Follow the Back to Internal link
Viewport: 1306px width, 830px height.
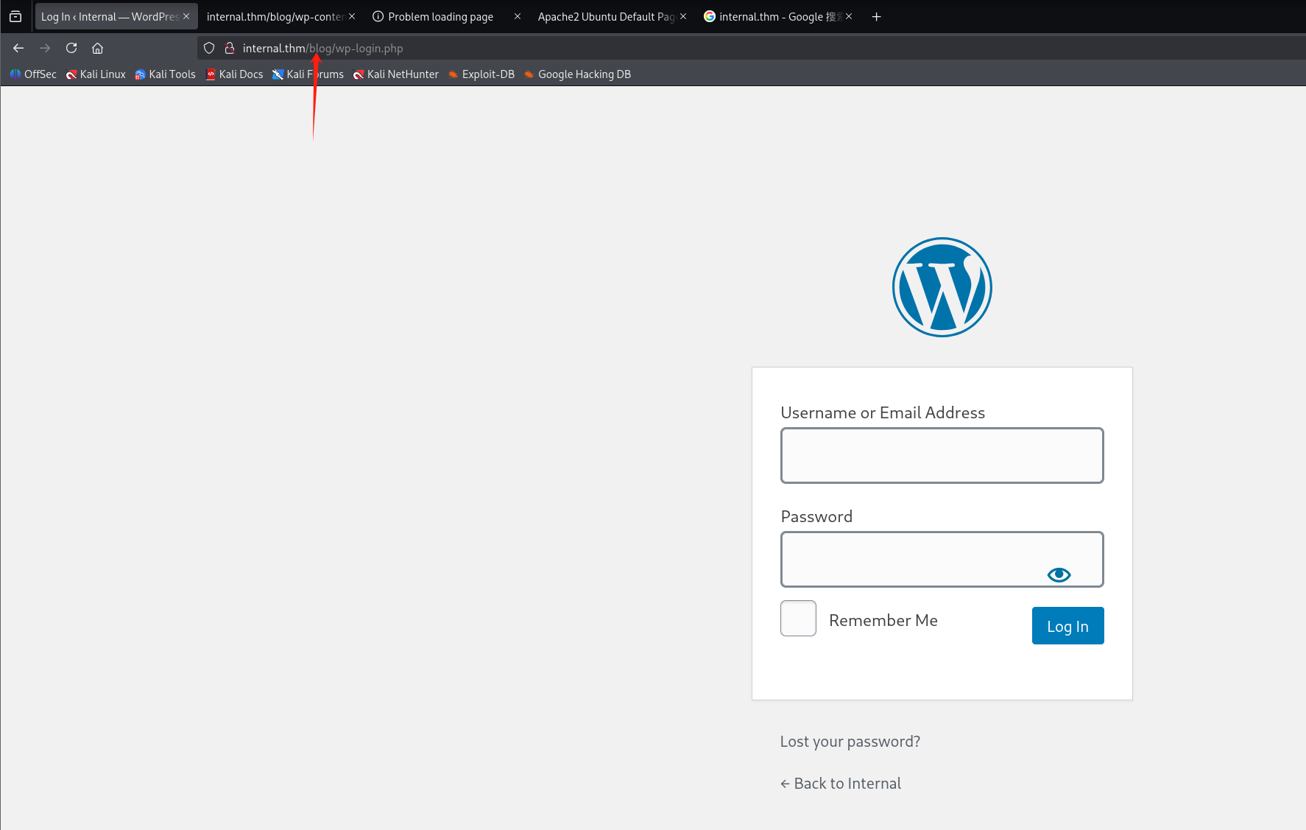841,784
